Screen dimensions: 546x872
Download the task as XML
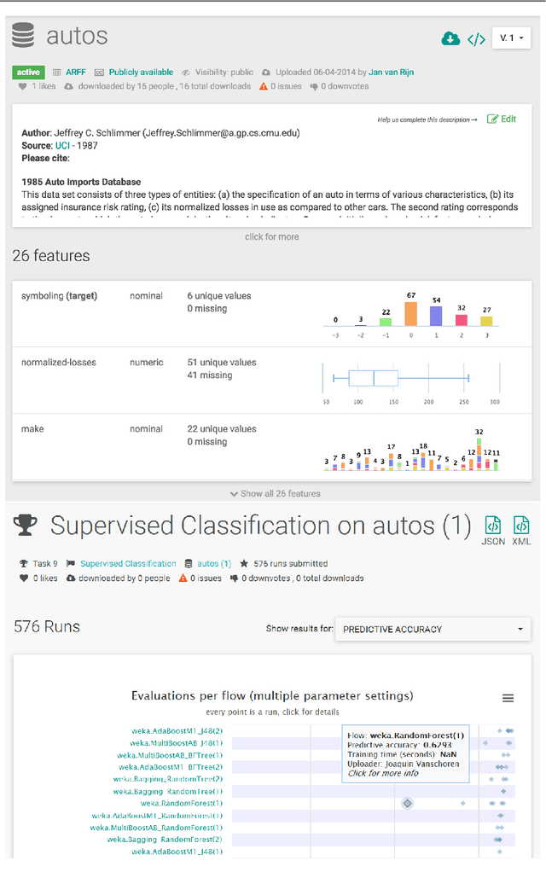tap(521, 526)
